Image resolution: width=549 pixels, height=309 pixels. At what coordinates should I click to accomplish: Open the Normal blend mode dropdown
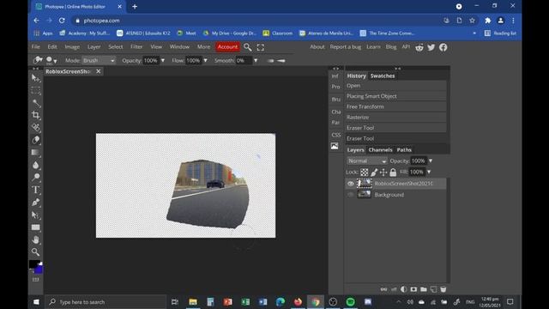tap(367, 161)
